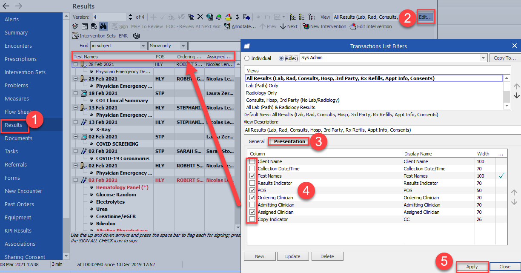521x273 pixels.
Task: Untick the POS column checkbox
Action: tap(253, 190)
